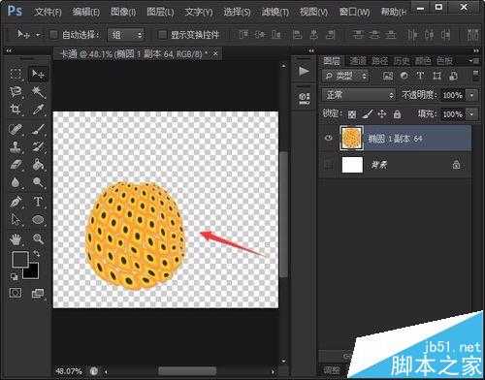The width and height of the screenshot is (485, 380).
Task: Align top edges in options bar
Action: pyautogui.click(x=243, y=34)
